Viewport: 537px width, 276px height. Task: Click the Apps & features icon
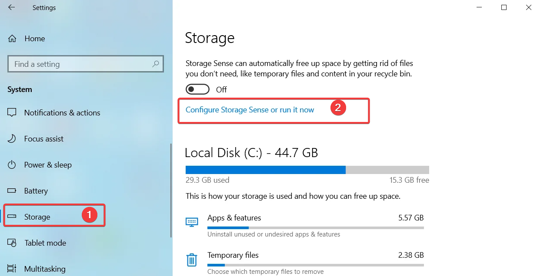tap(192, 222)
